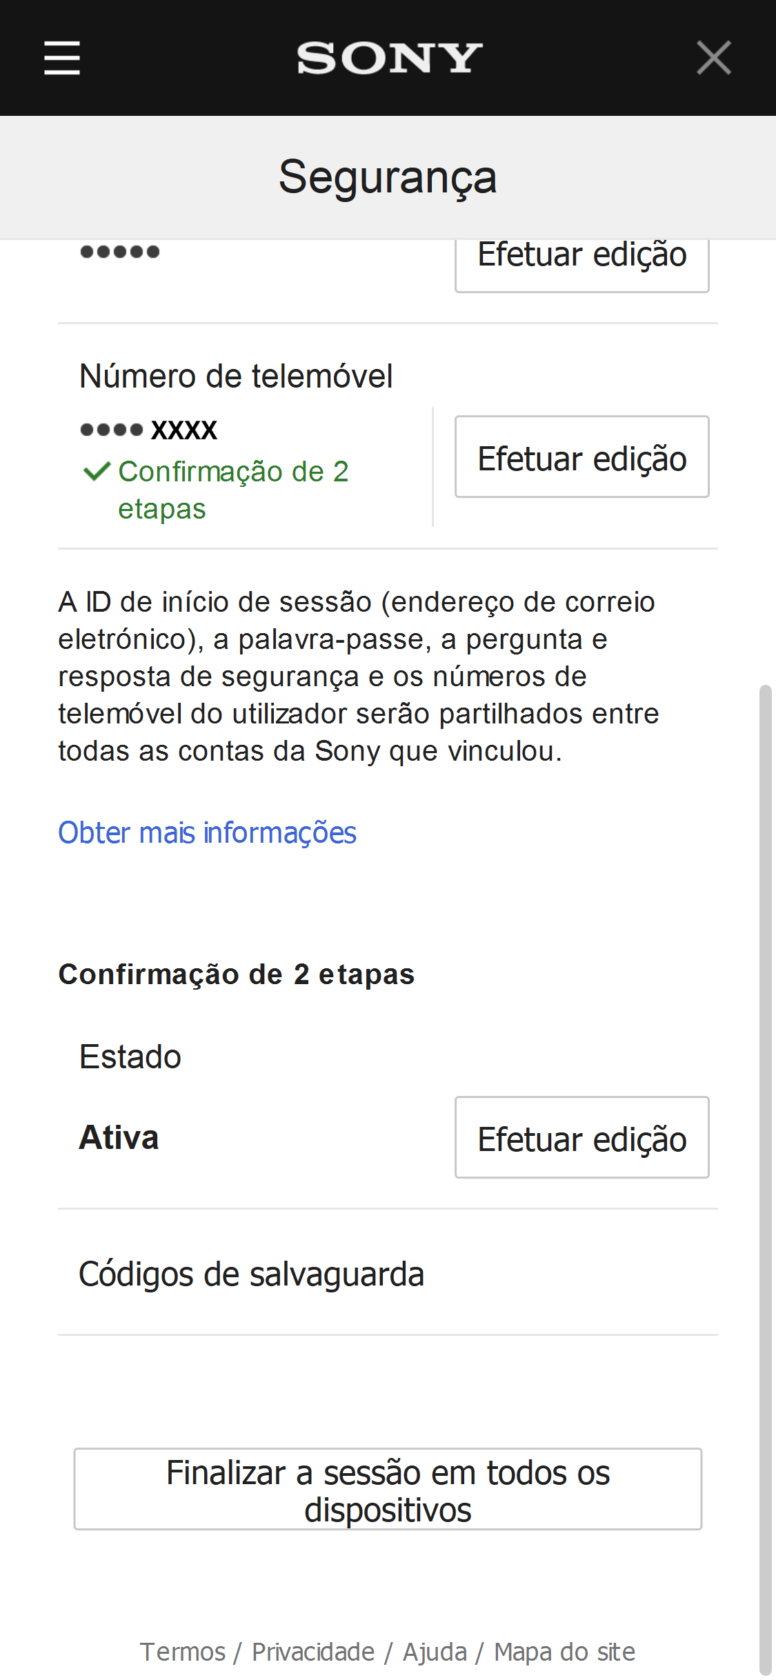The width and height of the screenshot is (776, 1680).
Task: Click the Sony logo
Action: pyautogui.click(x=389, y=58)
